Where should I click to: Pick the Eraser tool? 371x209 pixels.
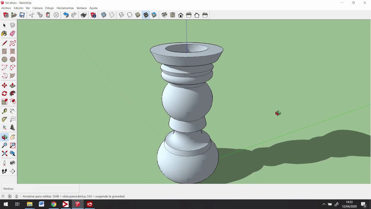(12, 34)
